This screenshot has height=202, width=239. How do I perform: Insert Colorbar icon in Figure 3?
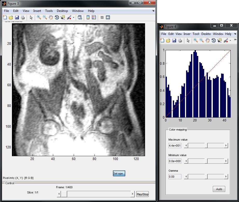(x=88, y=17)
